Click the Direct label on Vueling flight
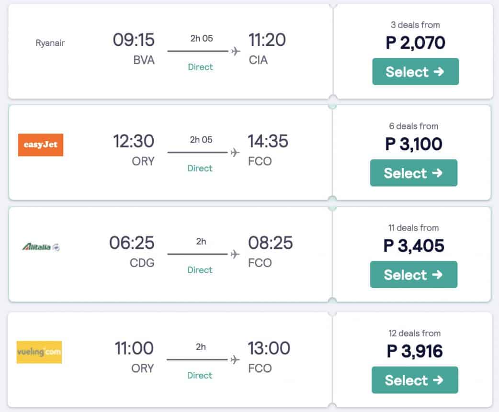 (200, 375)
